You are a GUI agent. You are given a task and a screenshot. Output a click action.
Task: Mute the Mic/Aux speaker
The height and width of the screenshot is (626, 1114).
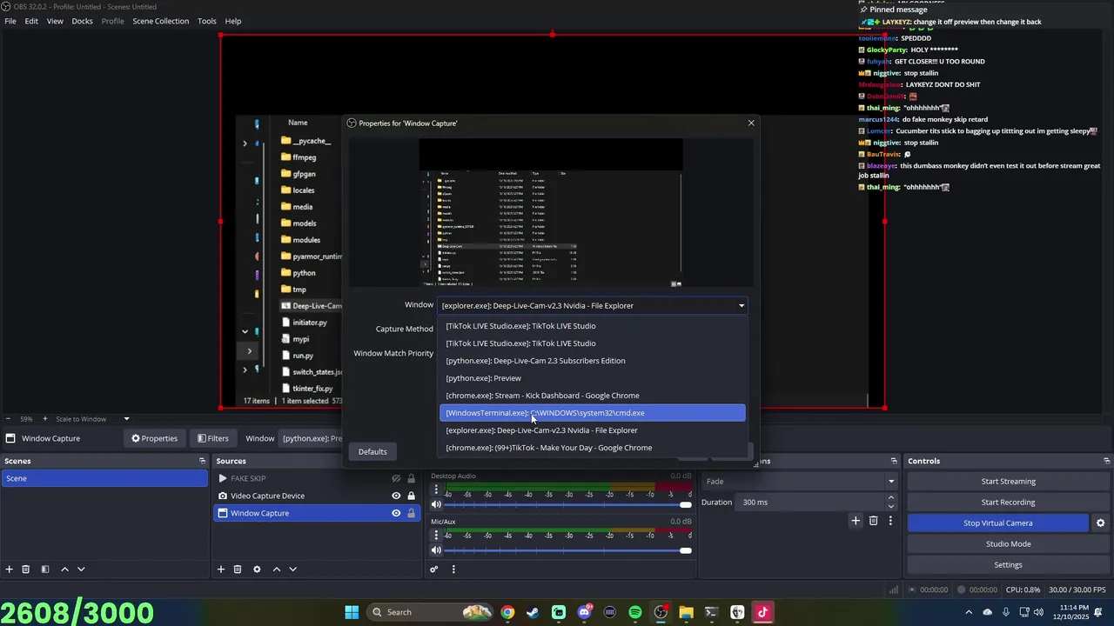pyautogui.click(x=436, y=550)
